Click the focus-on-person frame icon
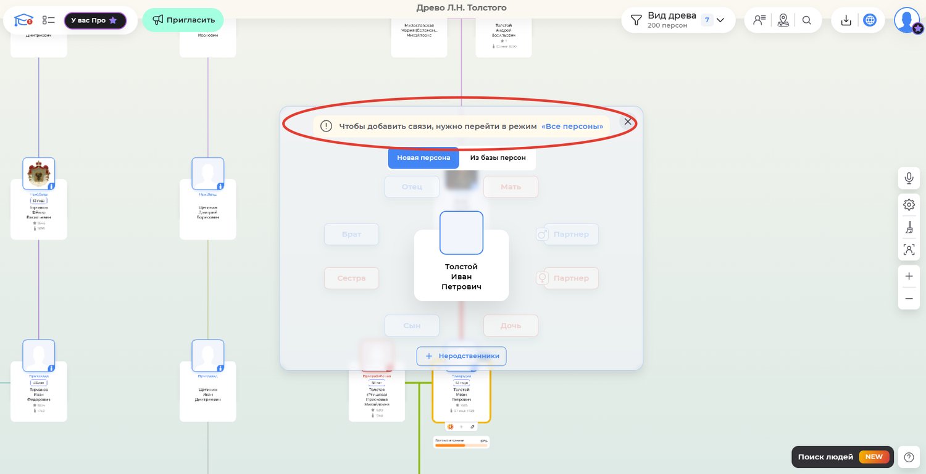Image resolution: width=926 pixels, height=474 pixels. click(x=909, y=249)
